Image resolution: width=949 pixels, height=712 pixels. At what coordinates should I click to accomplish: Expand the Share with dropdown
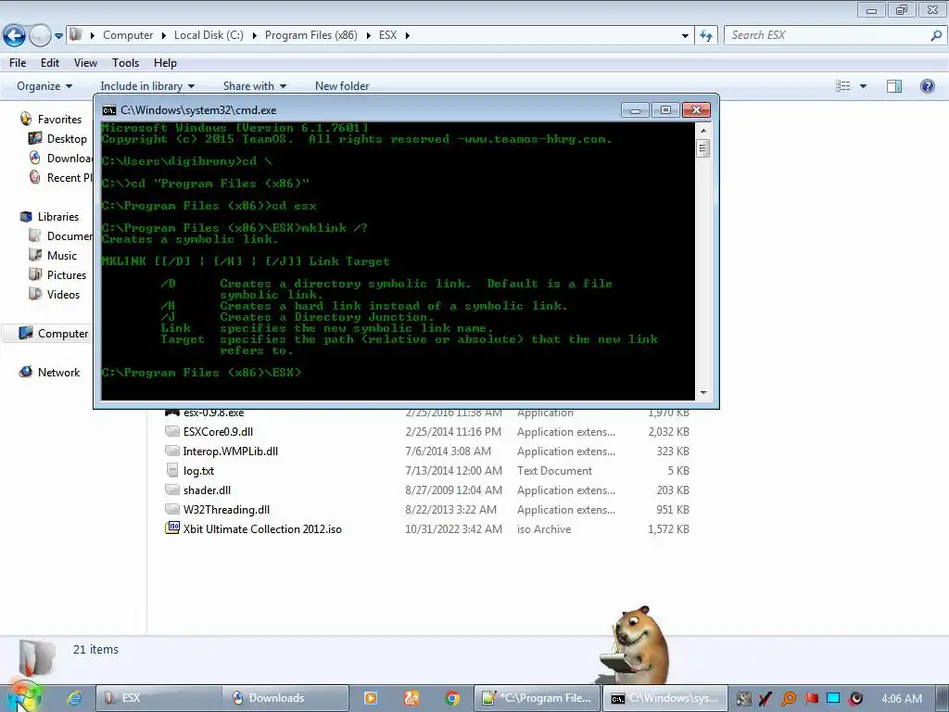pos(254,86)
